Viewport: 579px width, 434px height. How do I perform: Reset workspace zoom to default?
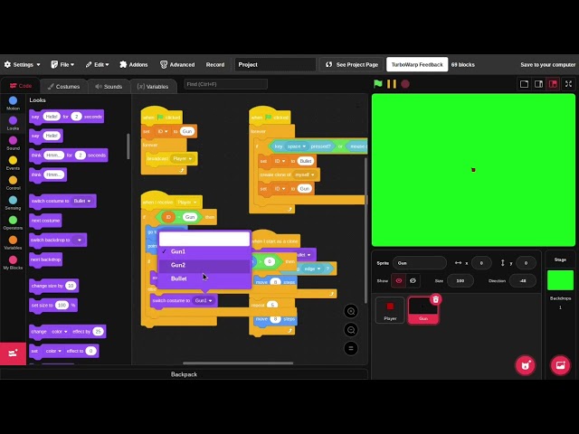coord(351,348)
